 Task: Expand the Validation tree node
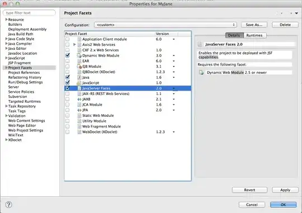6,116
